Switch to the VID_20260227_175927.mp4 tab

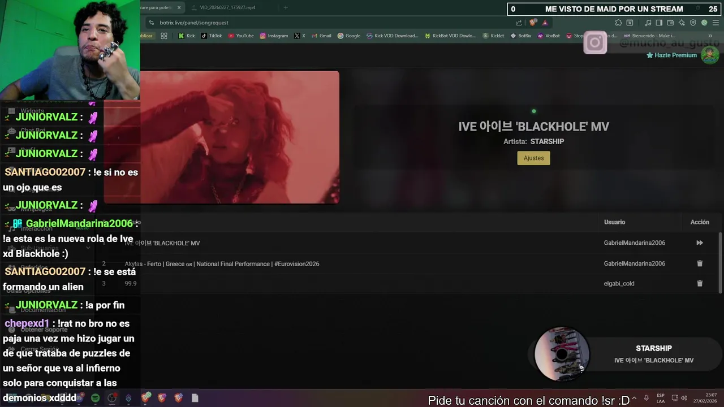click(x=227, y=7)
